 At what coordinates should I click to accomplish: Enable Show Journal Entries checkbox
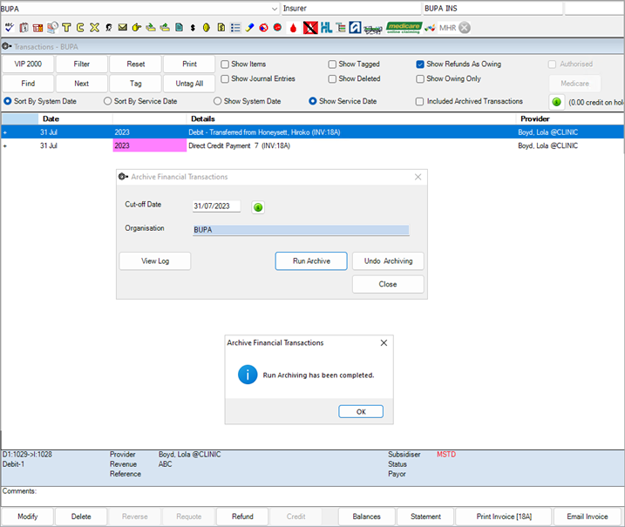225,79
